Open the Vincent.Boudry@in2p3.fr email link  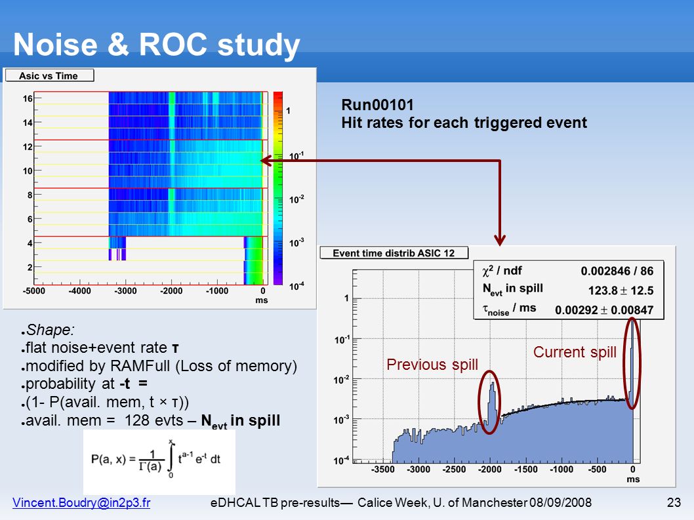[81, 503]
